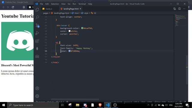This screenshot has height=108, width=192.
Task: Click the taskbar clock showing 6:43 PM
Action: (x=179, y=105)
